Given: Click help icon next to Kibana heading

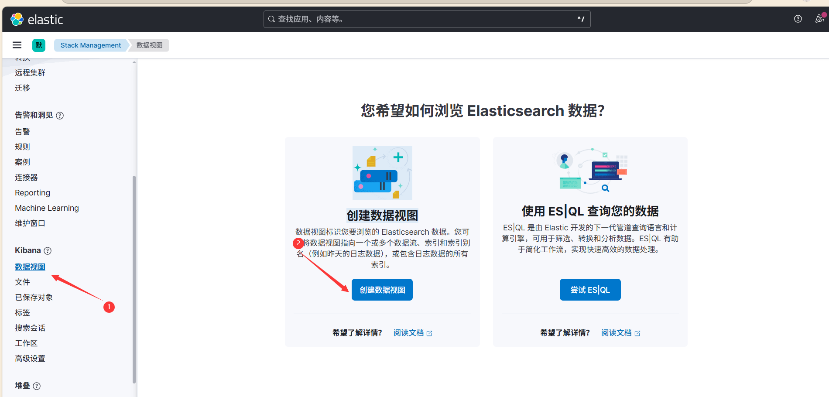Looking at the screenshot, I should click(48, 251).
